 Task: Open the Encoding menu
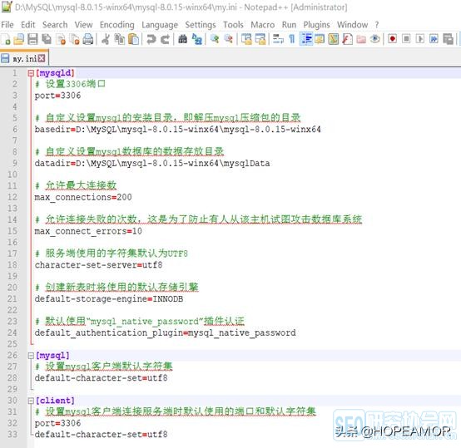click(x=117, y=25)
